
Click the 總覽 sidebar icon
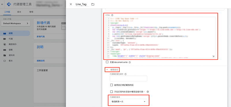point(5,33)
